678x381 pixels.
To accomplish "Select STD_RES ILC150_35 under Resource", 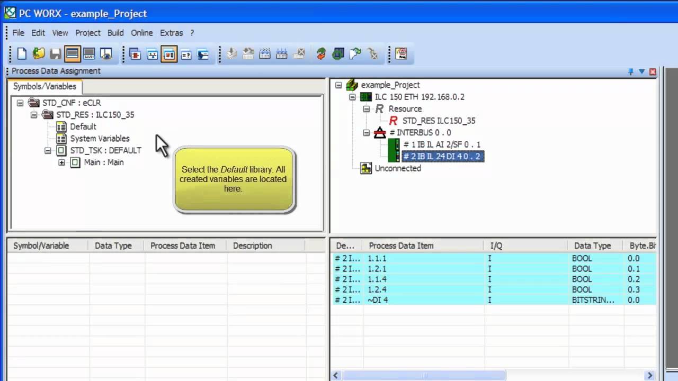I will tap(439, 121).
